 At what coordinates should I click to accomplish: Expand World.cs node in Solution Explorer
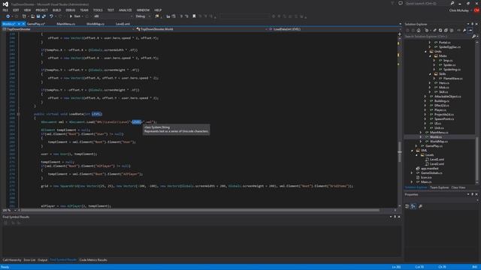[x=421, y=136]
